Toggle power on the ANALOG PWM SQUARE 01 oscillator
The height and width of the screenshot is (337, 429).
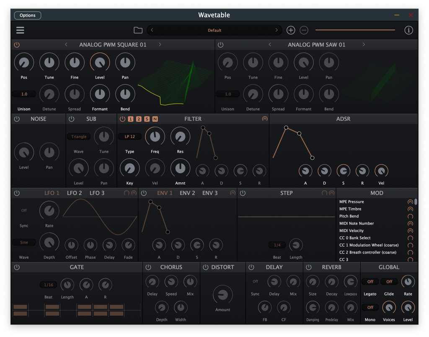click(x=17, y=44)
